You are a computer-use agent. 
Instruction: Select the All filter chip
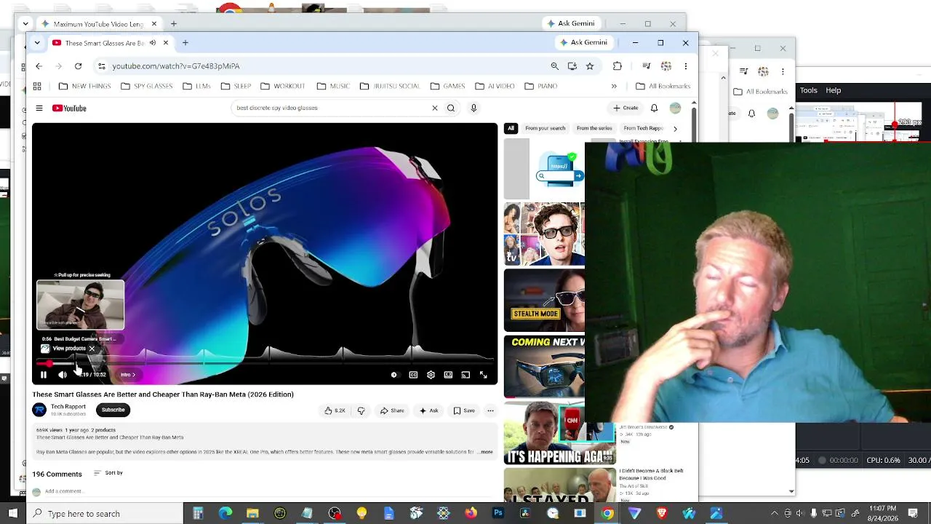pos(511,128)
